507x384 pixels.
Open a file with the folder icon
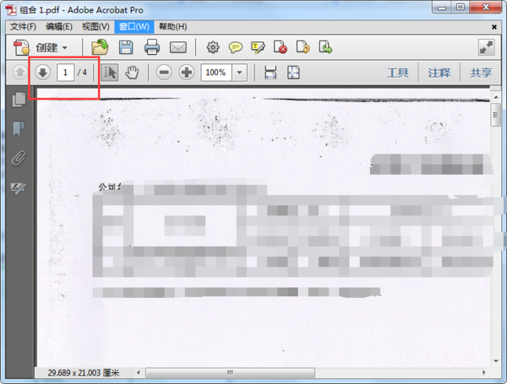[100, 47]
